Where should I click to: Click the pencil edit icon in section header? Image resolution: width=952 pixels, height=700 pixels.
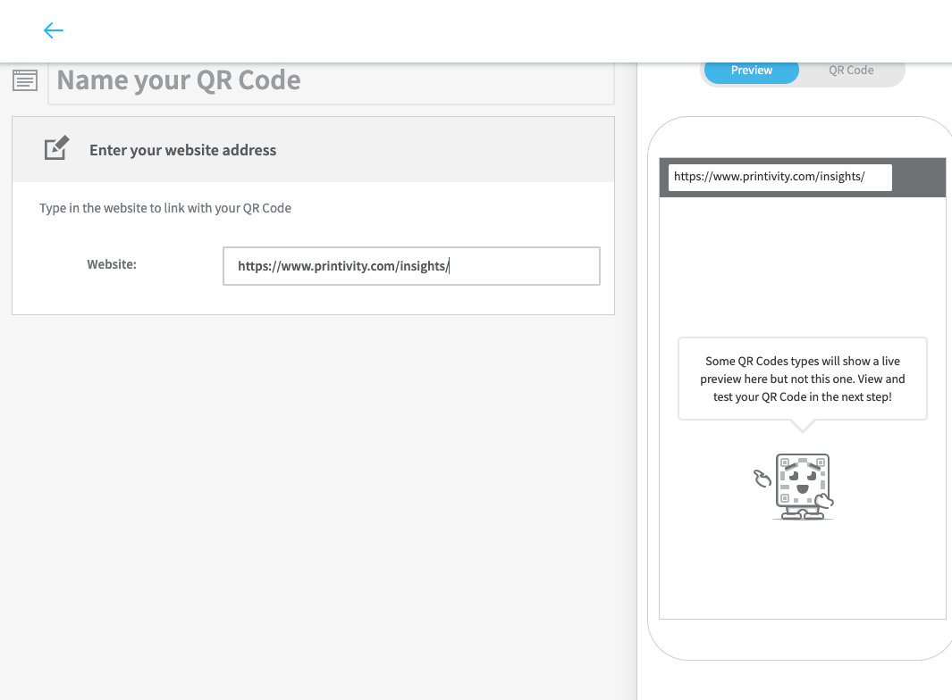(x=56, y=148)
